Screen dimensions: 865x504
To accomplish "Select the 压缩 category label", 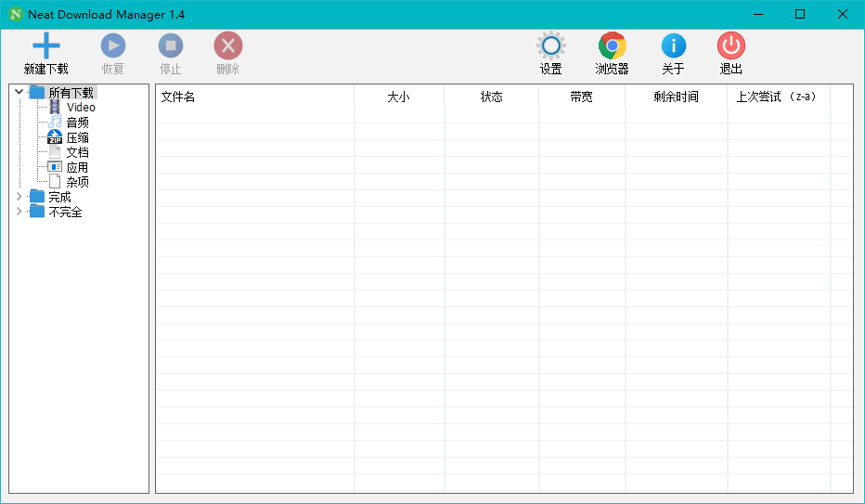I will coord(78,137).
